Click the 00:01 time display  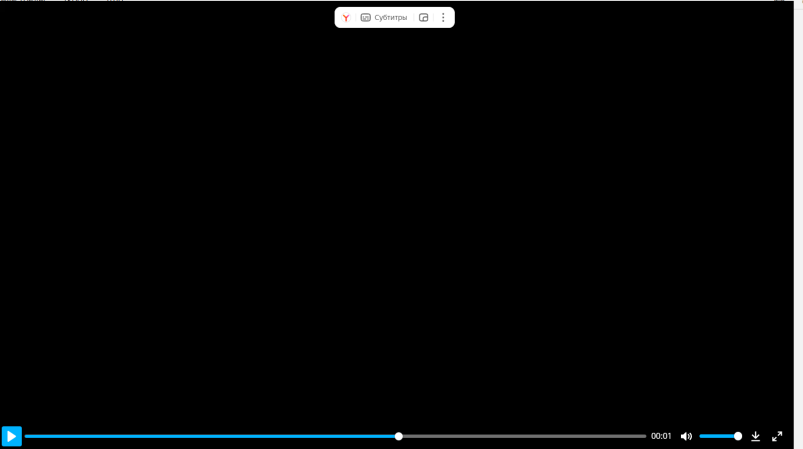coord(661,436)
